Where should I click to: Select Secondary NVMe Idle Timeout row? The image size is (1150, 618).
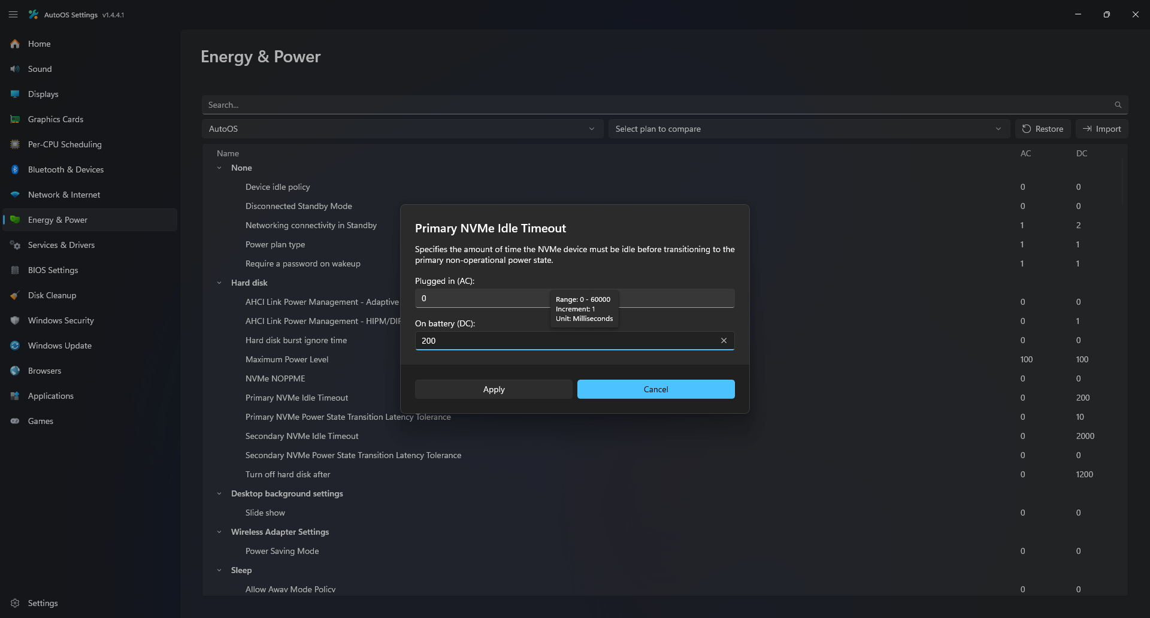[x=665, y=436]
